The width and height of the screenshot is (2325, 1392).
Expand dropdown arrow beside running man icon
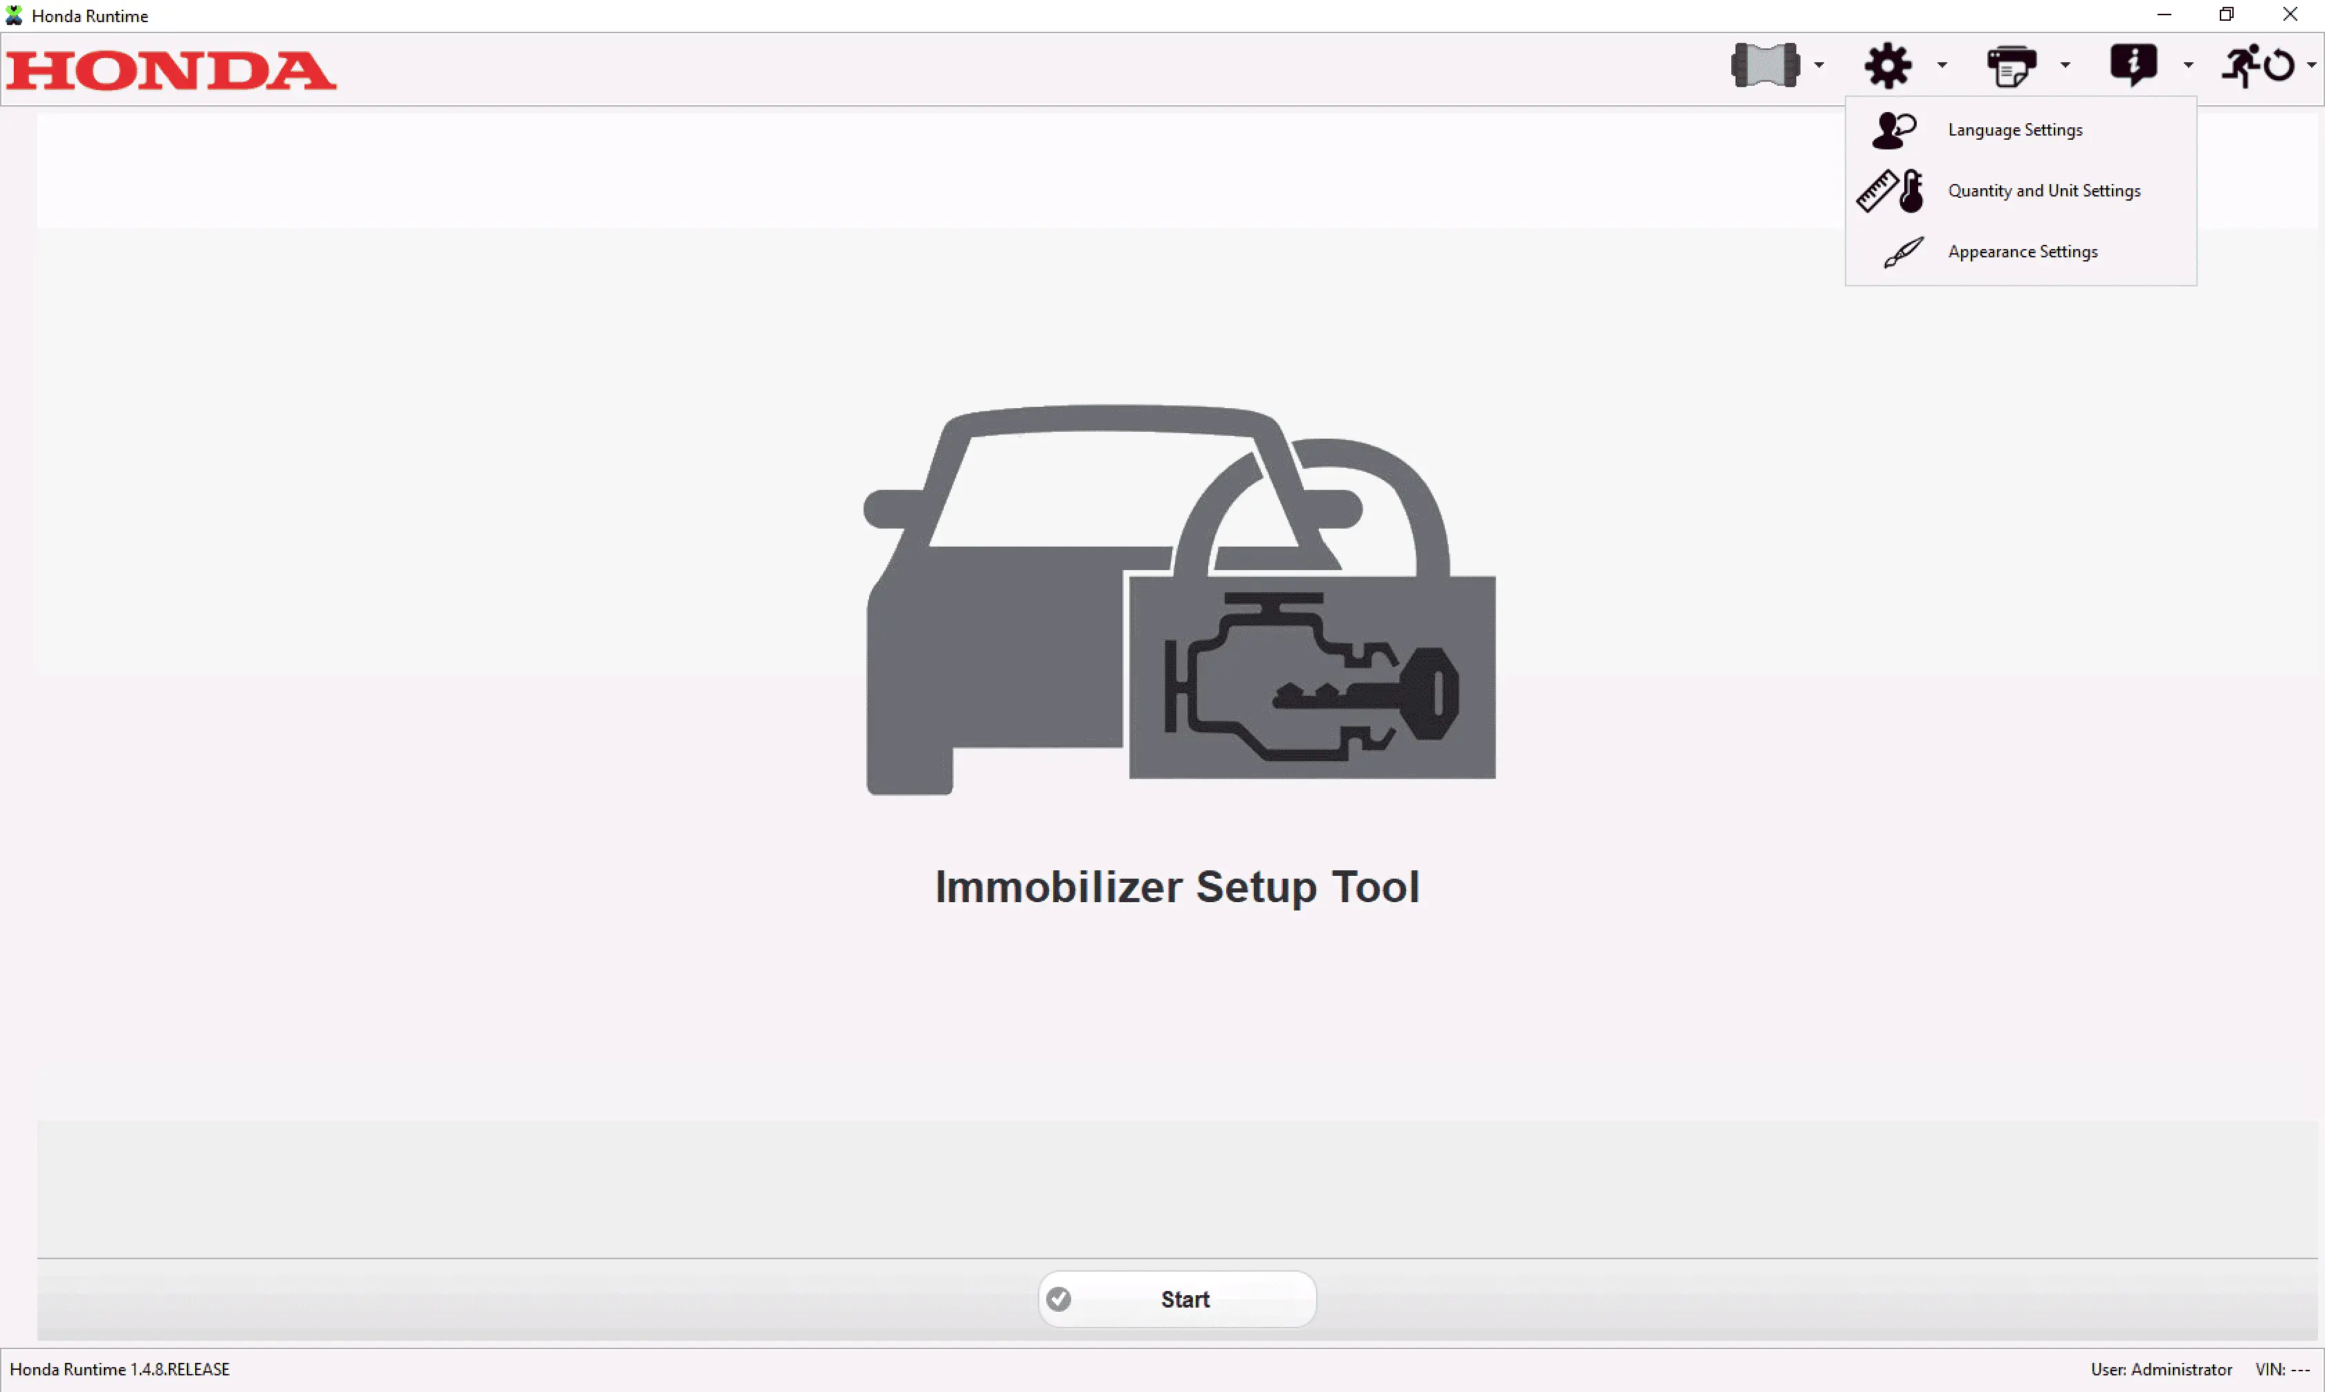tap(2311, 65)
